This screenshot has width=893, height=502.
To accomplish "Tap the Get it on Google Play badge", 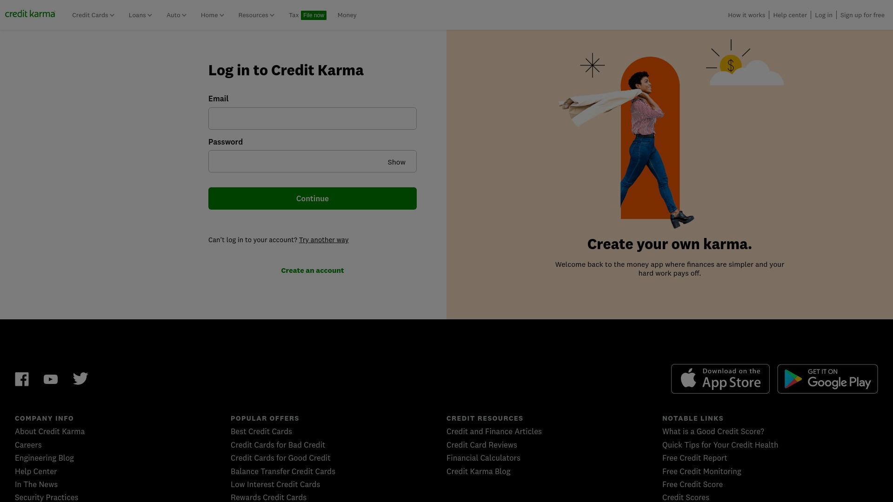I will point(827,379).
